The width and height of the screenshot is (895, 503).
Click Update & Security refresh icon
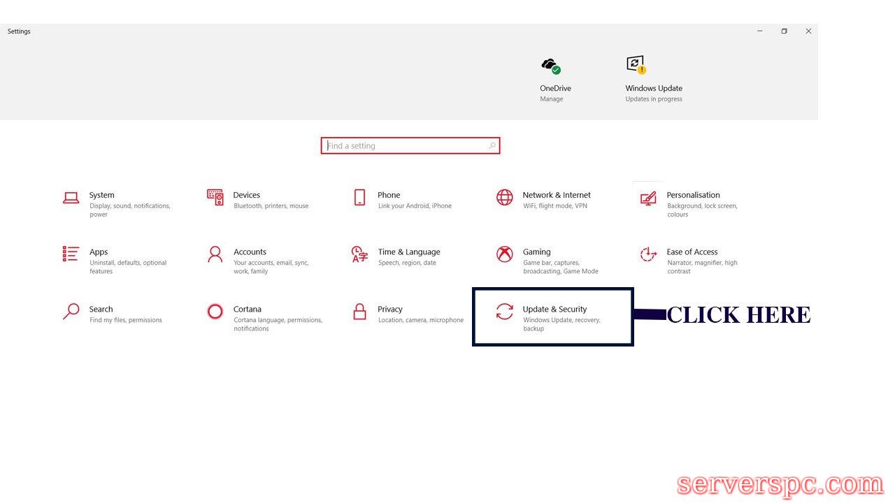504,312
